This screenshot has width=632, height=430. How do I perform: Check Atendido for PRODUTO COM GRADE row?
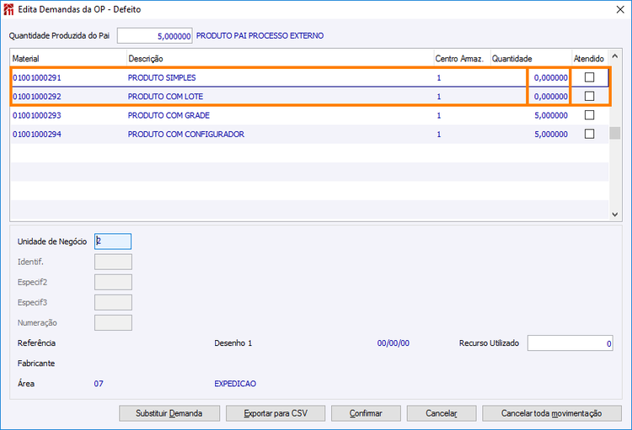(x=589, y=115)
